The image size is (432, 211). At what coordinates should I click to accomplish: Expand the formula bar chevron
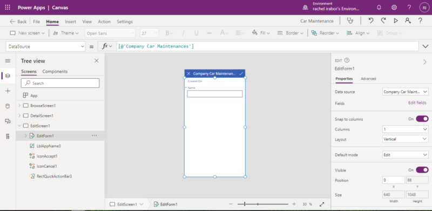pyautogui.click(x=425, y=46)
